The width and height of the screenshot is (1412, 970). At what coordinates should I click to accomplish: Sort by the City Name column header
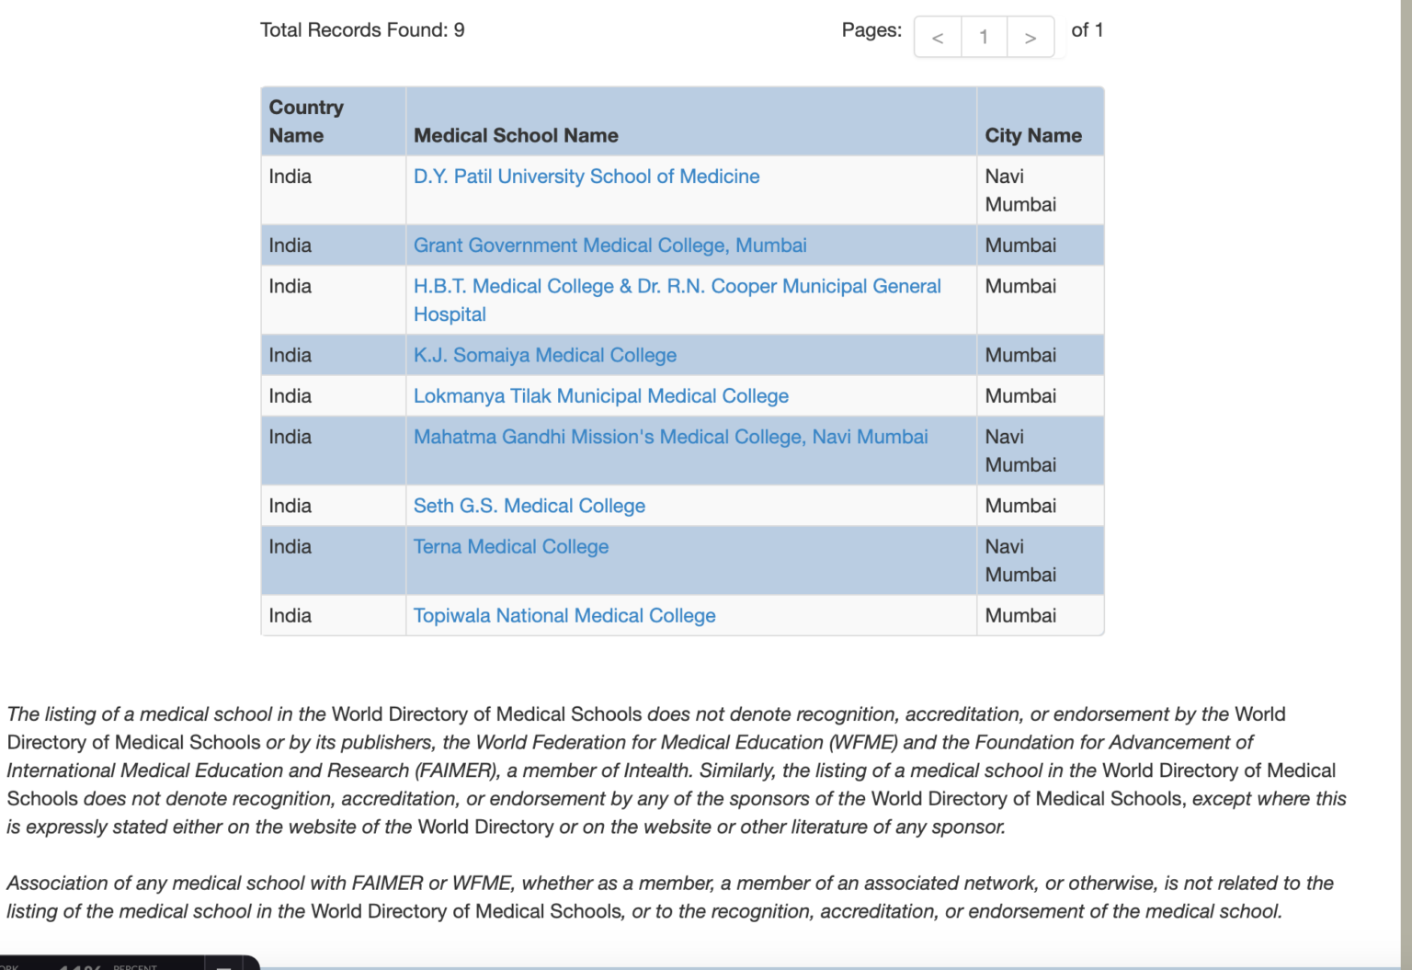point(1033,135)
